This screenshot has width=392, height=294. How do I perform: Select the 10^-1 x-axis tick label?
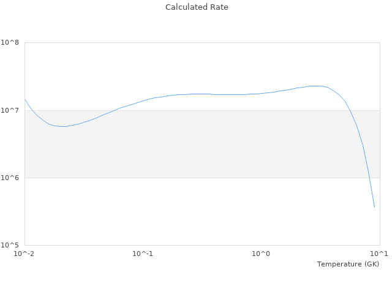click(143, 254)
